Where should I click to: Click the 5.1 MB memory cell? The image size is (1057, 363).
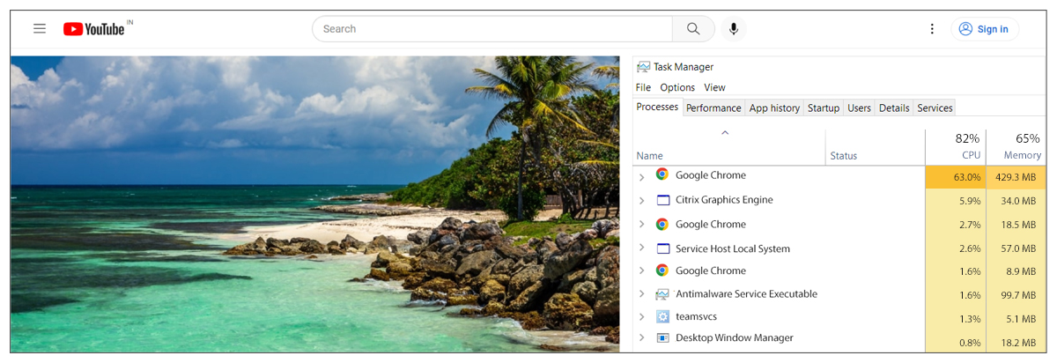pos(1016,319)
